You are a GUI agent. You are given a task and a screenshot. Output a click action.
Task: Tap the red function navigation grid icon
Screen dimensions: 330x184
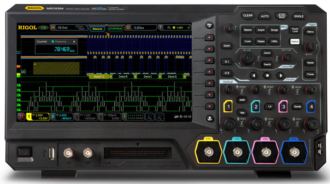21,116
